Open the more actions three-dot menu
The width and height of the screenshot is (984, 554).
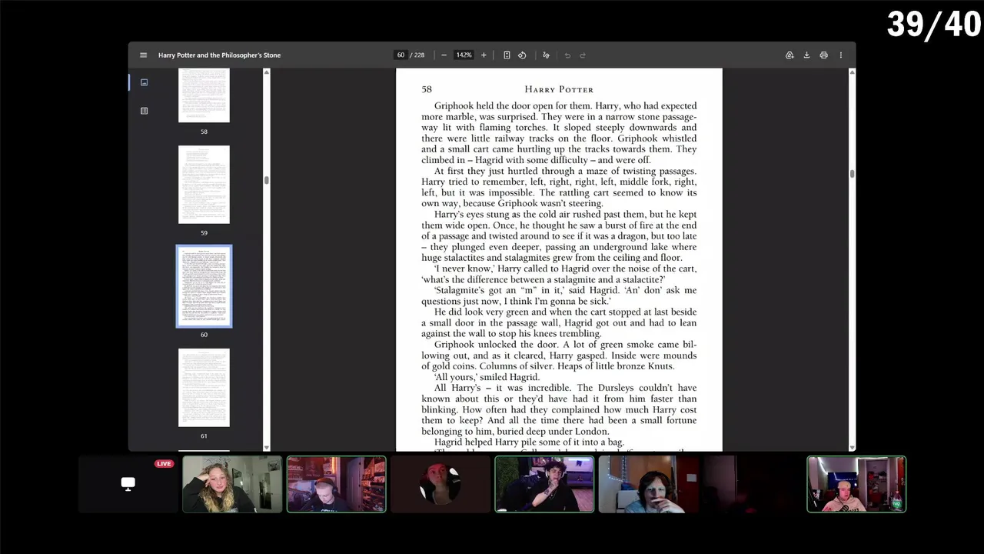coord(840,55)
